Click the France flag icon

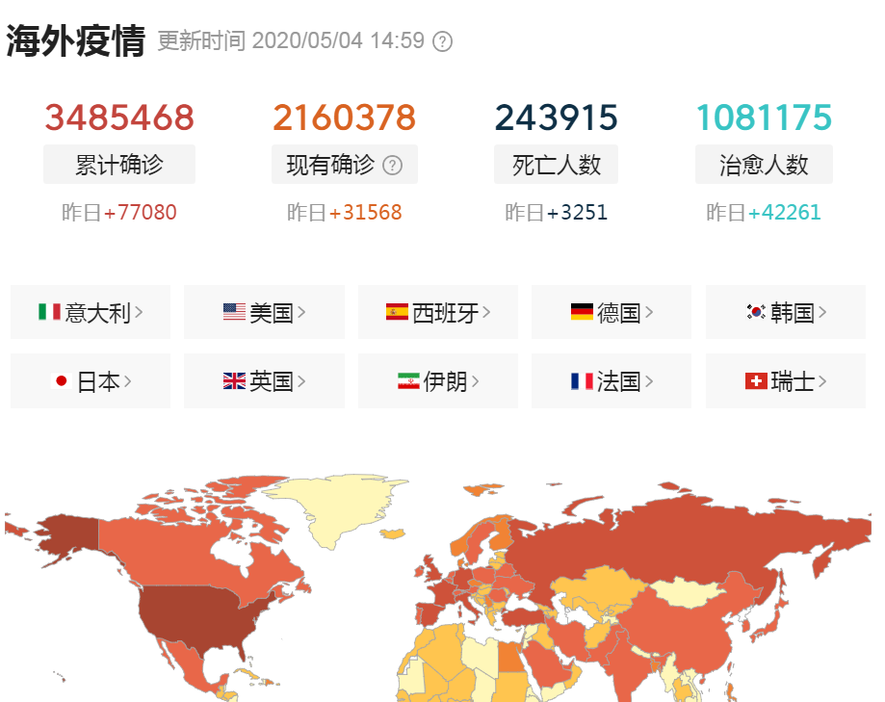pyautogui.click(x=582, y=381)
